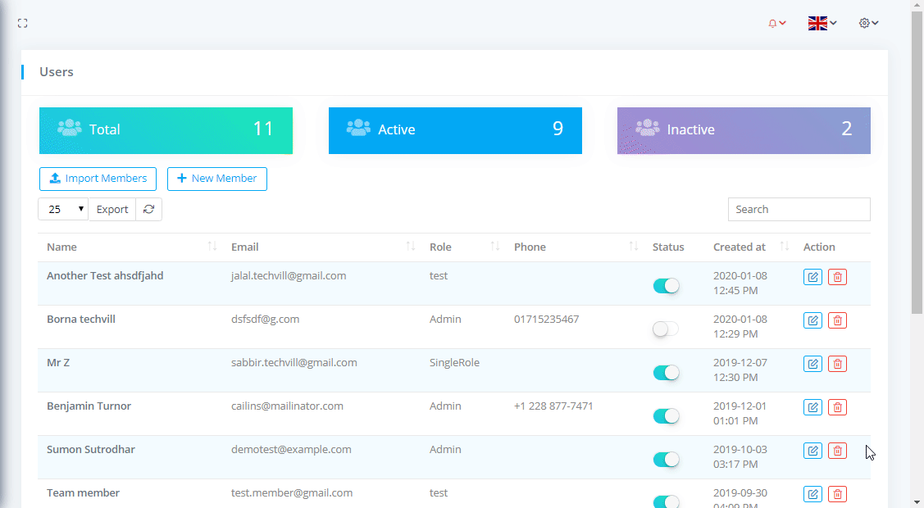Open the notification bell dropdown
Viewport: 924px width, 508px height.
point(776,24)
